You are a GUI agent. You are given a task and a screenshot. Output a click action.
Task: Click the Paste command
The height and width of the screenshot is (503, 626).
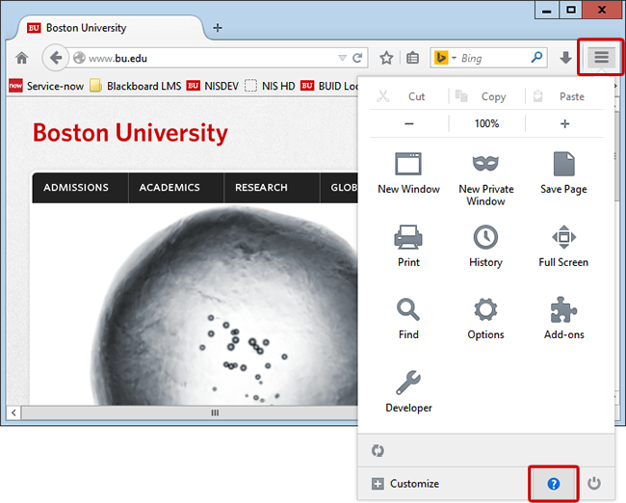(564, 96)
